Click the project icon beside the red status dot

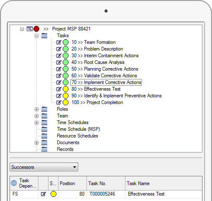tap(30, 29)
